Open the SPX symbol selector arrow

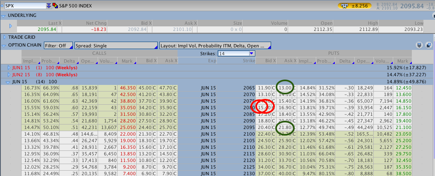click(49, 6)
